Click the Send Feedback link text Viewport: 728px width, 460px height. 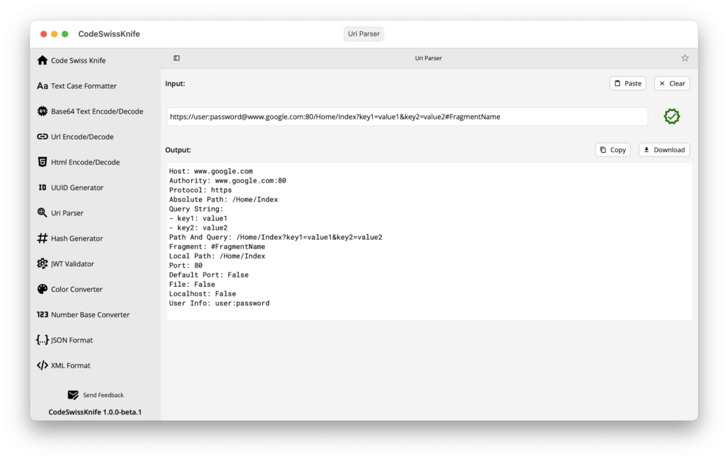tap(103, 395)
